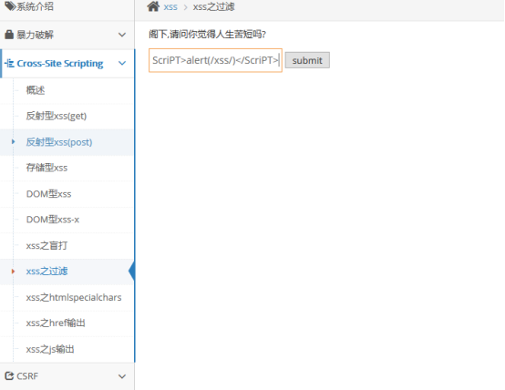Click the Cross-Site Scripting tree icon

click(9, 63)
